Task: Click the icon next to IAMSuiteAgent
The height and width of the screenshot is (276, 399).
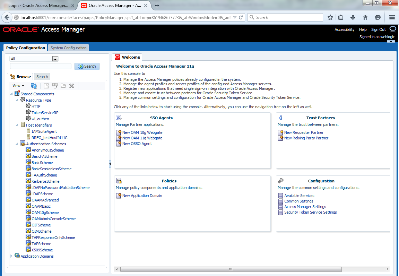Action: click(x=28, y=131)
